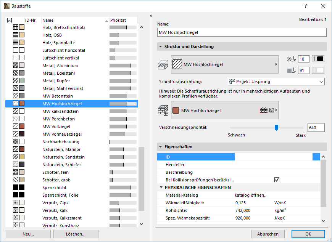
Task: Click the Rohdichte value 742,000
Action: [243, 210]
